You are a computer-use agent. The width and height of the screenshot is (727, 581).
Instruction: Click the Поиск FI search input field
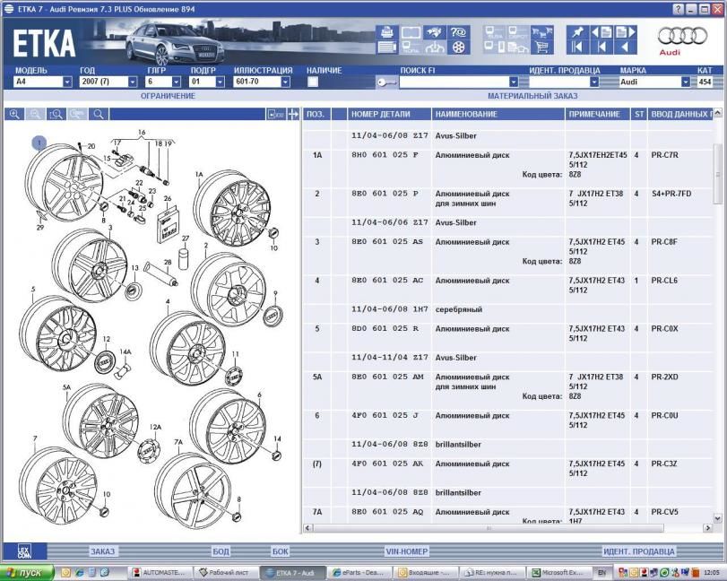[x=454, y=82]
